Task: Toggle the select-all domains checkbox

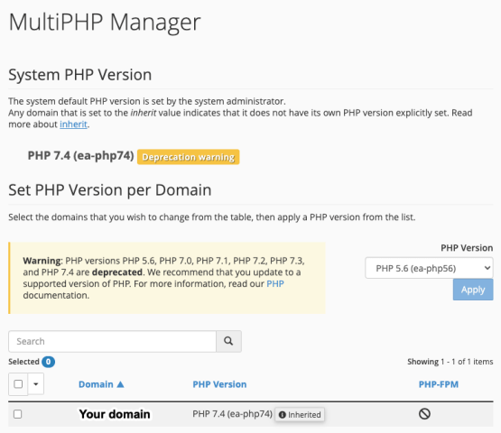Action: point(18,383)
